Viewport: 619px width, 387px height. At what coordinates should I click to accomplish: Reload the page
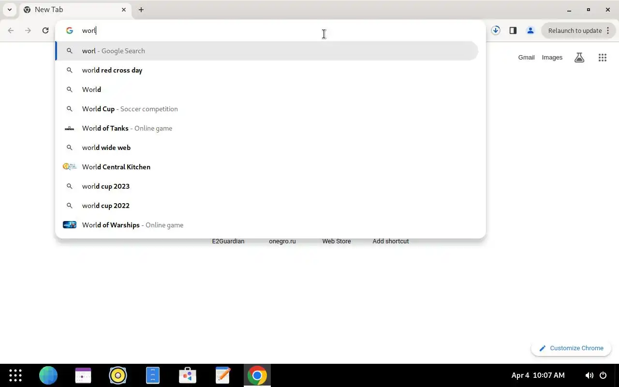[x=45, y=30]
